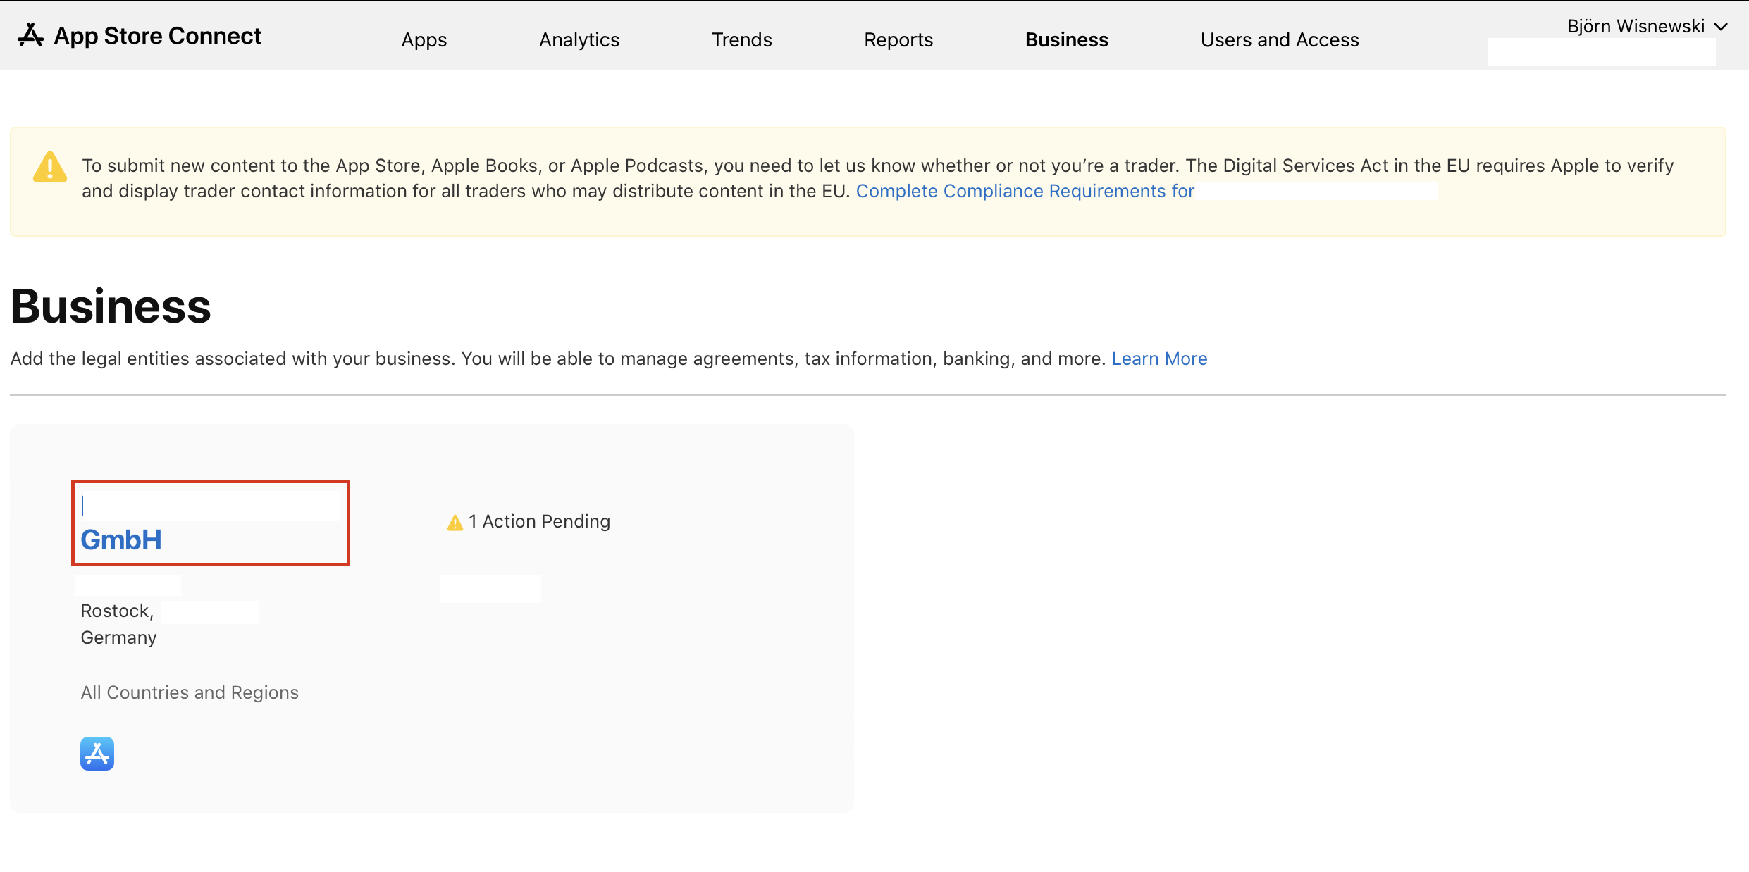Image resolution: width=1749 pixels, height=872 pixels.
Task: Click the yellow warning icon in the banner
Action: coord(50,167)
